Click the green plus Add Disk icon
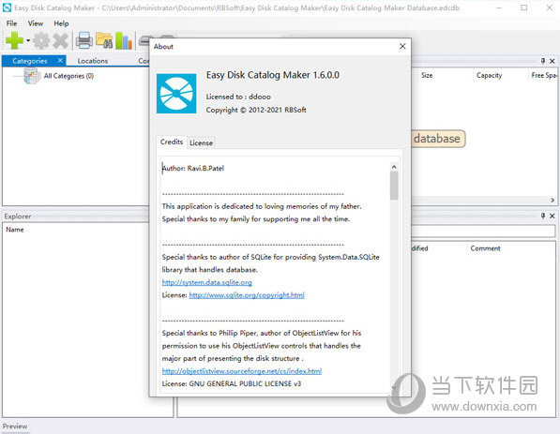Viewport: 560px width, 434px height. pyautogui.click(x=14, y=40)
